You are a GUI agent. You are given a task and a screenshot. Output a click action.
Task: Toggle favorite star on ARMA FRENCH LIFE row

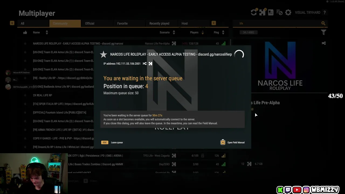click(x=25, y=130)
